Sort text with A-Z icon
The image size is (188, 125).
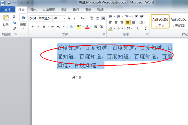point(138,28)
